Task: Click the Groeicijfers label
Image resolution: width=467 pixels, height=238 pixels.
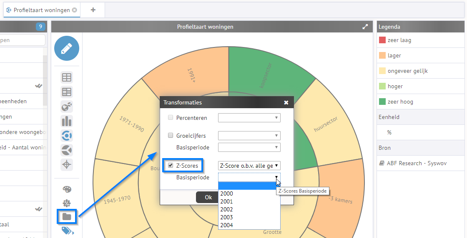Action: click(x=191, y=136)
